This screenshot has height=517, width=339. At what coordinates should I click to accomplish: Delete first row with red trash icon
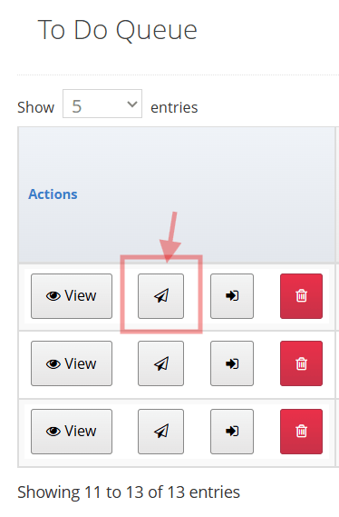click(301, 296)
